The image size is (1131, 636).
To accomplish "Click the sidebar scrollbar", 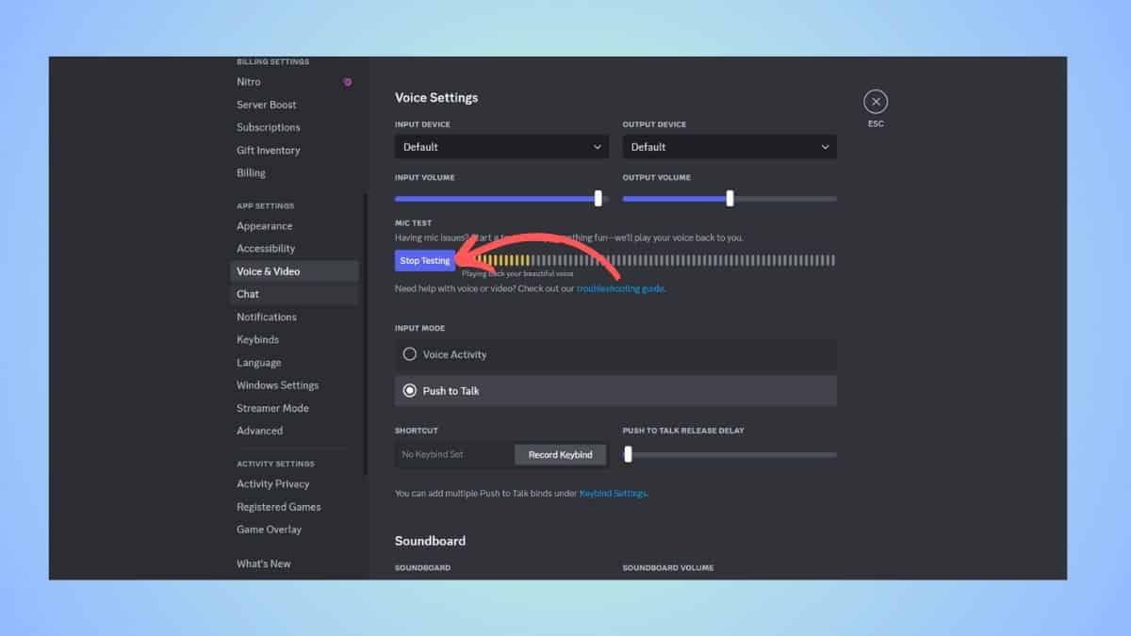I will pyautogui.click(x=366, y=334).
